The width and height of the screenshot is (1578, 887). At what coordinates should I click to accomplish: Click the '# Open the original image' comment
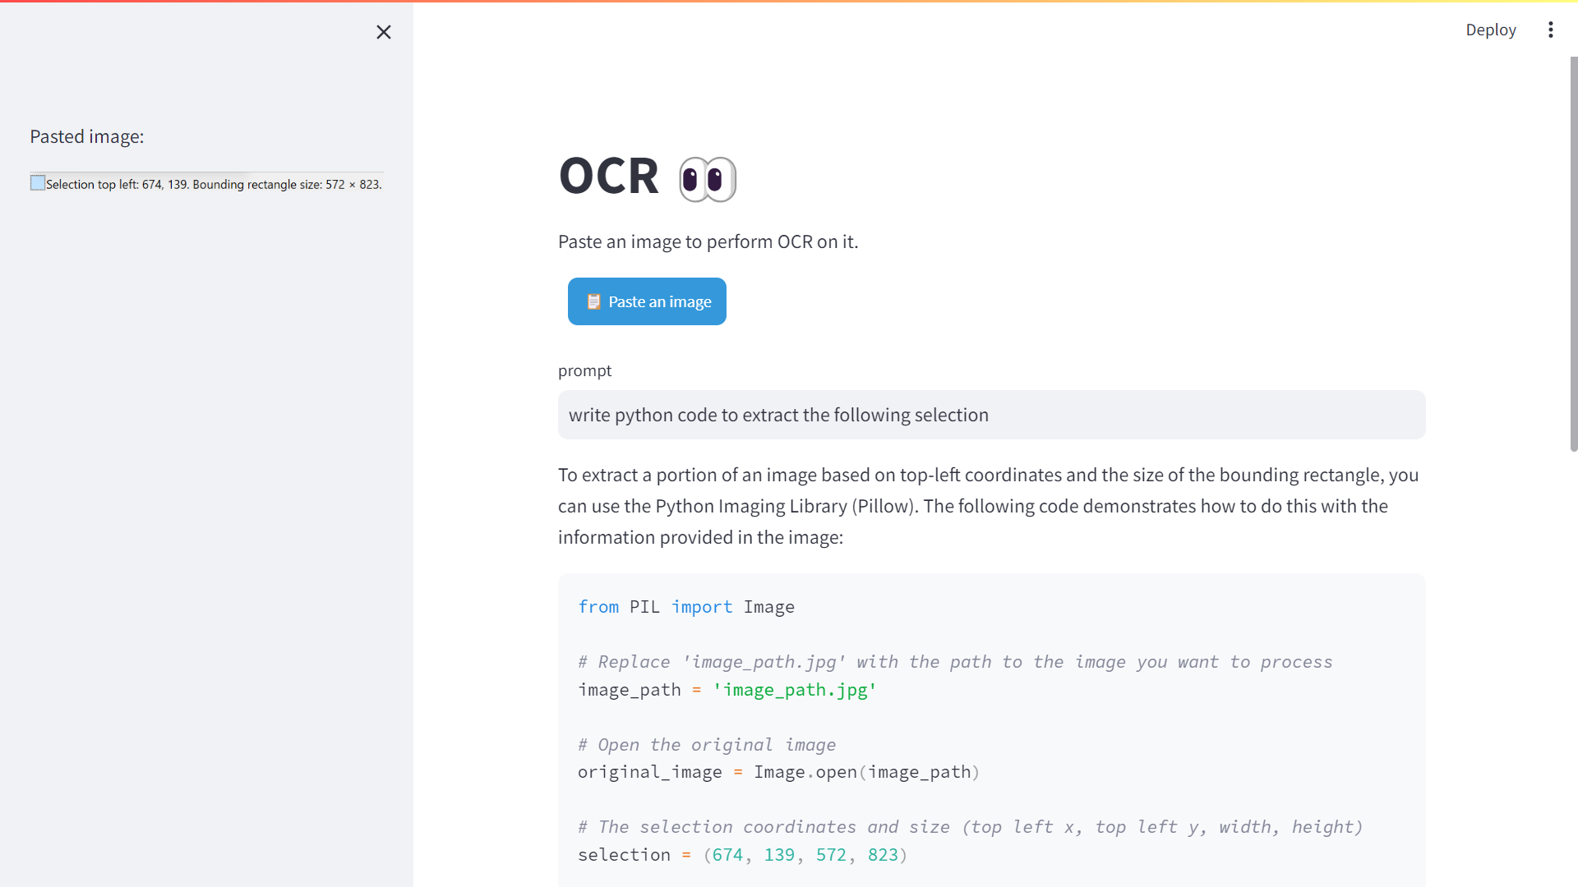point(706,745)
